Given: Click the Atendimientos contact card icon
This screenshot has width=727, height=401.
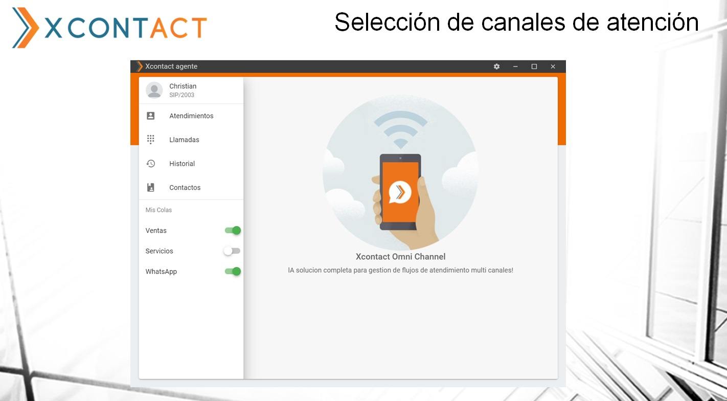Looking at the screenshot, I should 151,116.
